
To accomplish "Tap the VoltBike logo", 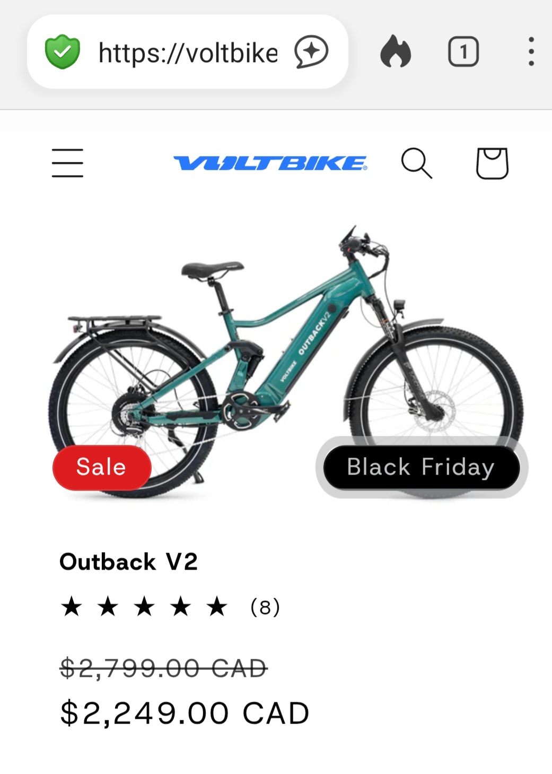I will point(270,163).
